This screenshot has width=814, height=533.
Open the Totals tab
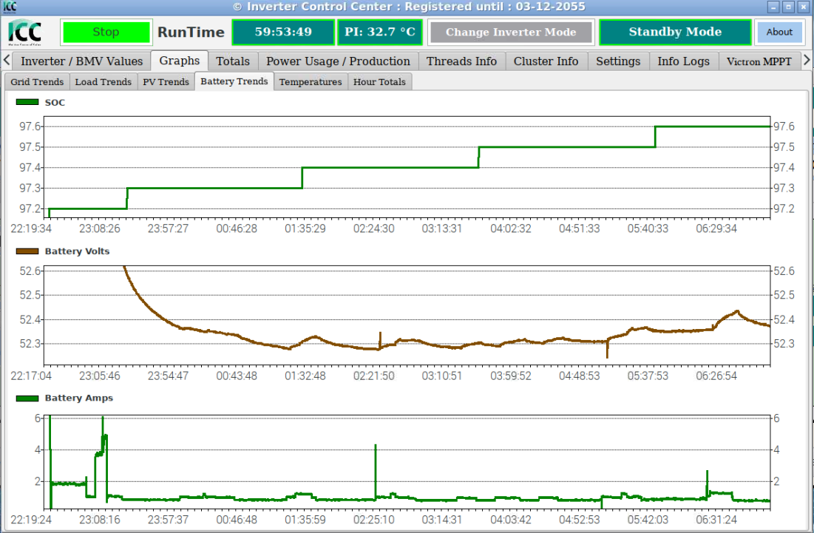[232, 61]
